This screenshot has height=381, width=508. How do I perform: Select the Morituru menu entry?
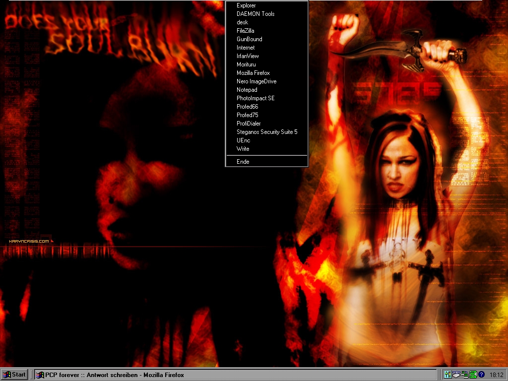(266, 64)
